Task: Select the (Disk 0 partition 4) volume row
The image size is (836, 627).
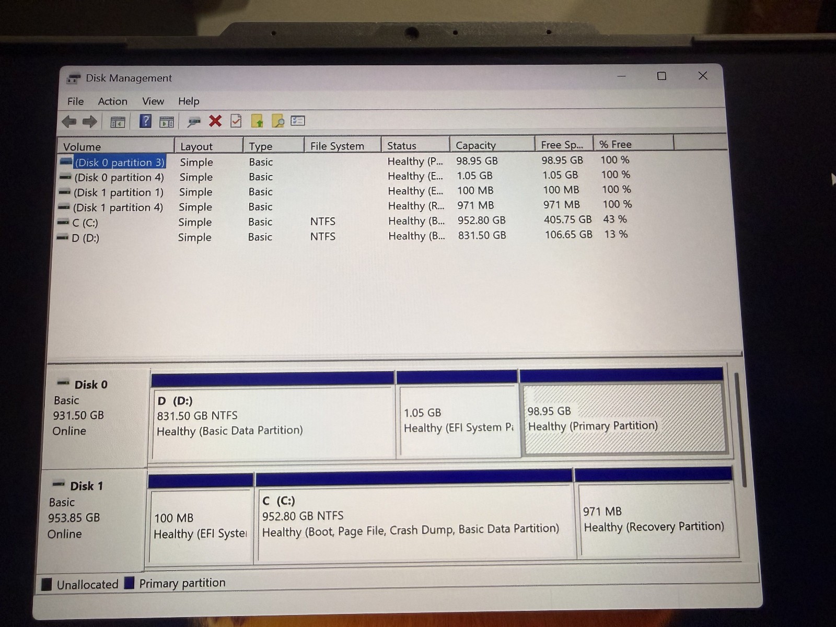Action: pos(346,177)
